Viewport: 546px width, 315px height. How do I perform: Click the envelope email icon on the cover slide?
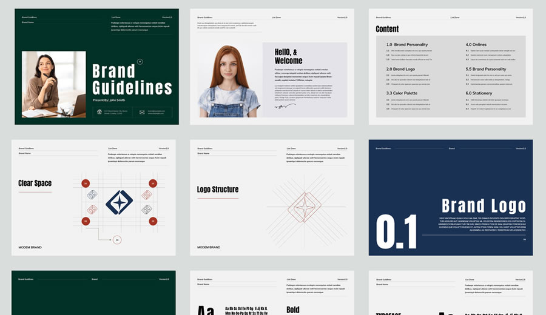142,112
